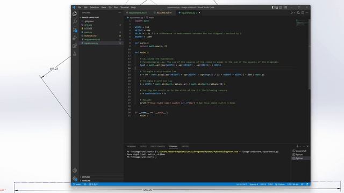Open the Go menu
The image size is (344, 193).
(x=110, y=8)
